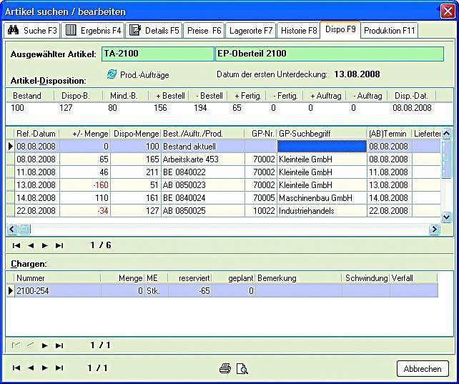Close the Artikel suchen dialog

click(448, 11)
